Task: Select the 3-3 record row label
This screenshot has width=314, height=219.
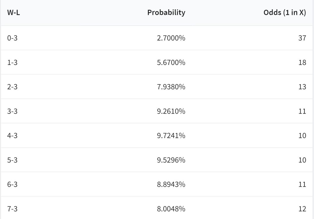Action: 12,111
